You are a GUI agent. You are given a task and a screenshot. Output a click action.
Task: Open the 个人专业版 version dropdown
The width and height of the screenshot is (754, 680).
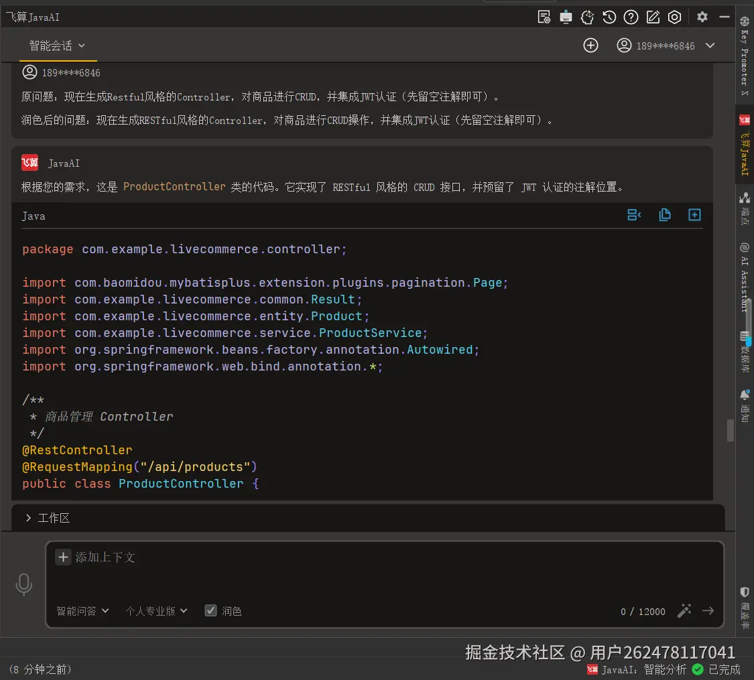(156, 611)
